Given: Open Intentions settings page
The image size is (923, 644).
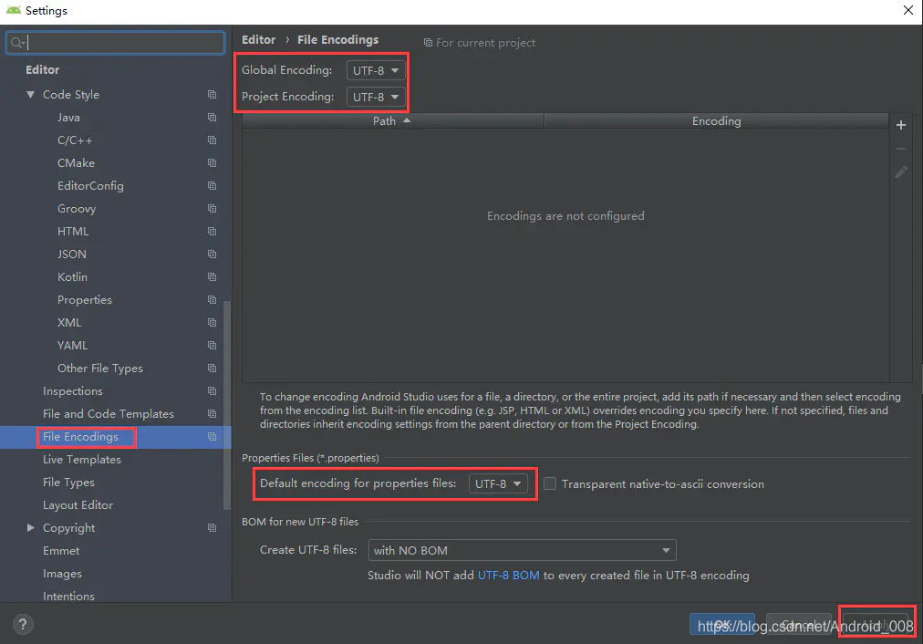Looking at the screenshot, I should pyautogui.click(x=68, y=596).
